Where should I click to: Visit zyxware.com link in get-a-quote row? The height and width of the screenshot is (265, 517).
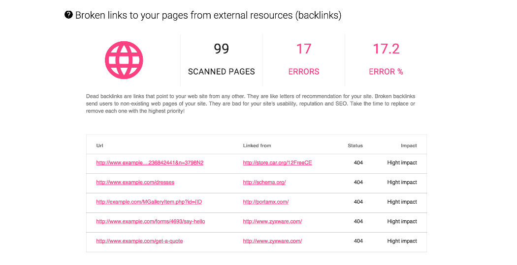[272, 240]
